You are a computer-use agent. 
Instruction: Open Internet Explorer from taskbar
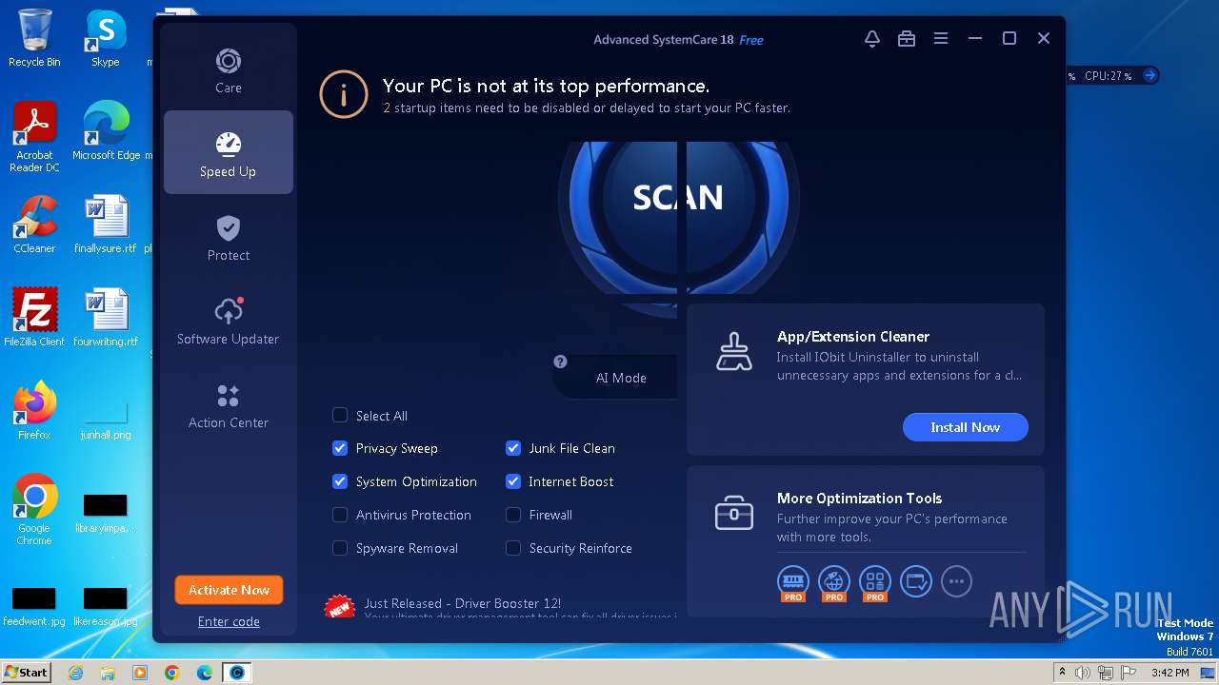(x=75, y=673)
